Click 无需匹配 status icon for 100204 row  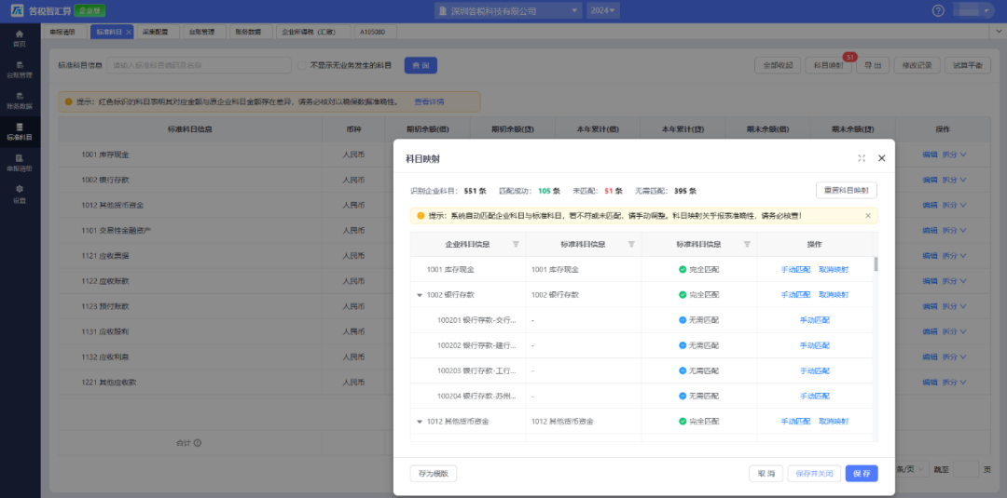(x=682, y=397)
